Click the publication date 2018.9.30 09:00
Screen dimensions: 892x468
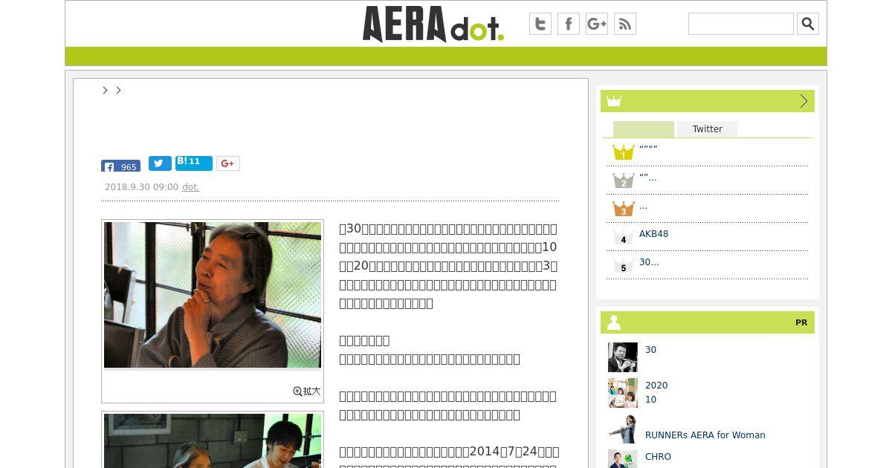click(141, 187)
